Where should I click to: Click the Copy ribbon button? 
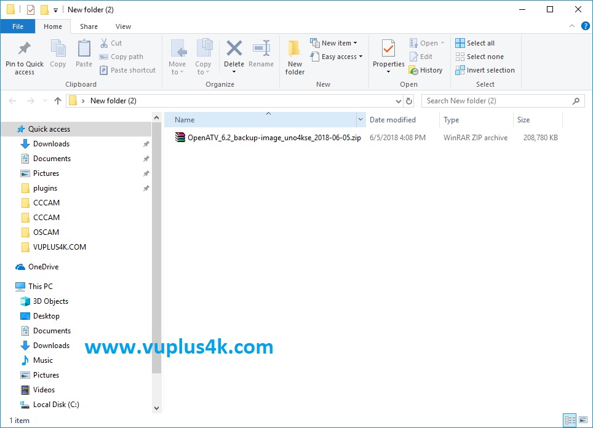tap(58, 53)
